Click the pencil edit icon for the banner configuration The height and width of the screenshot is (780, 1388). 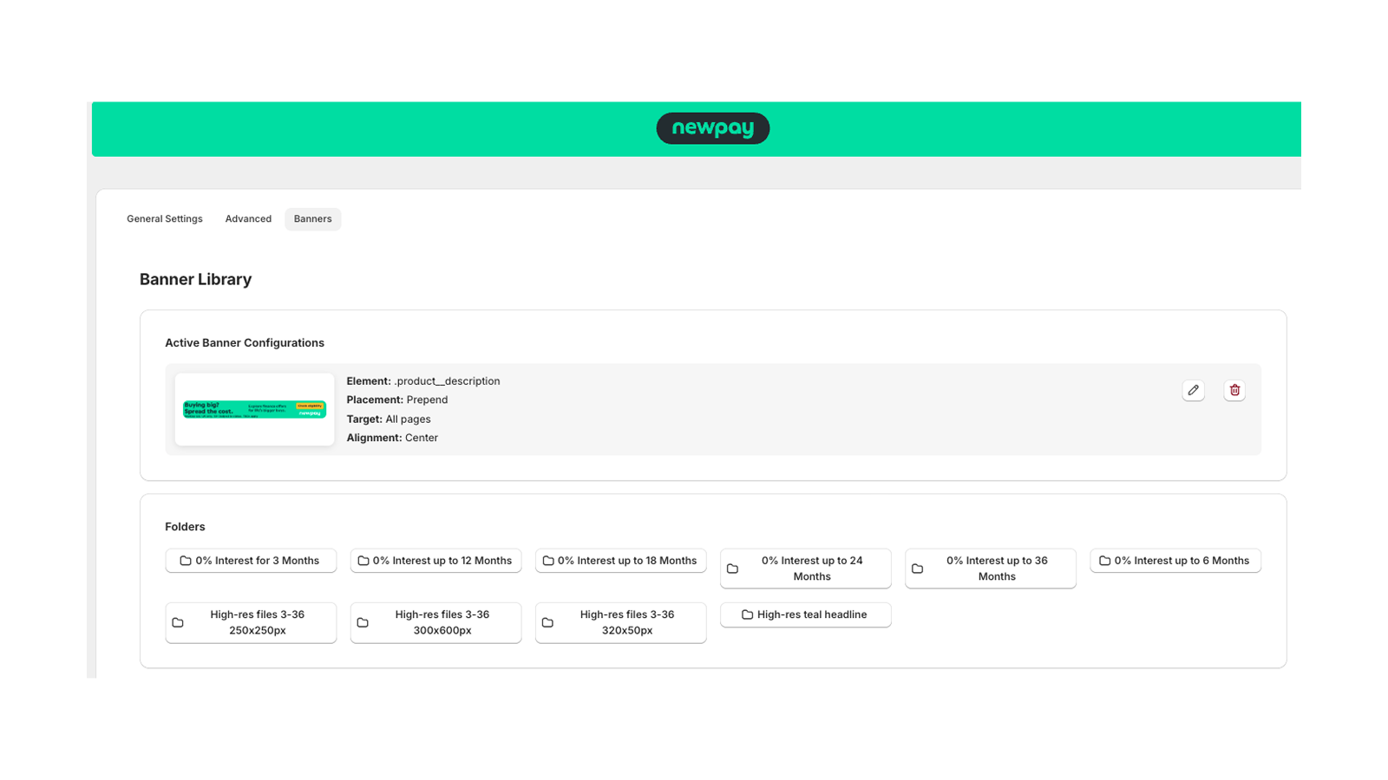(x=1193, y=390)
